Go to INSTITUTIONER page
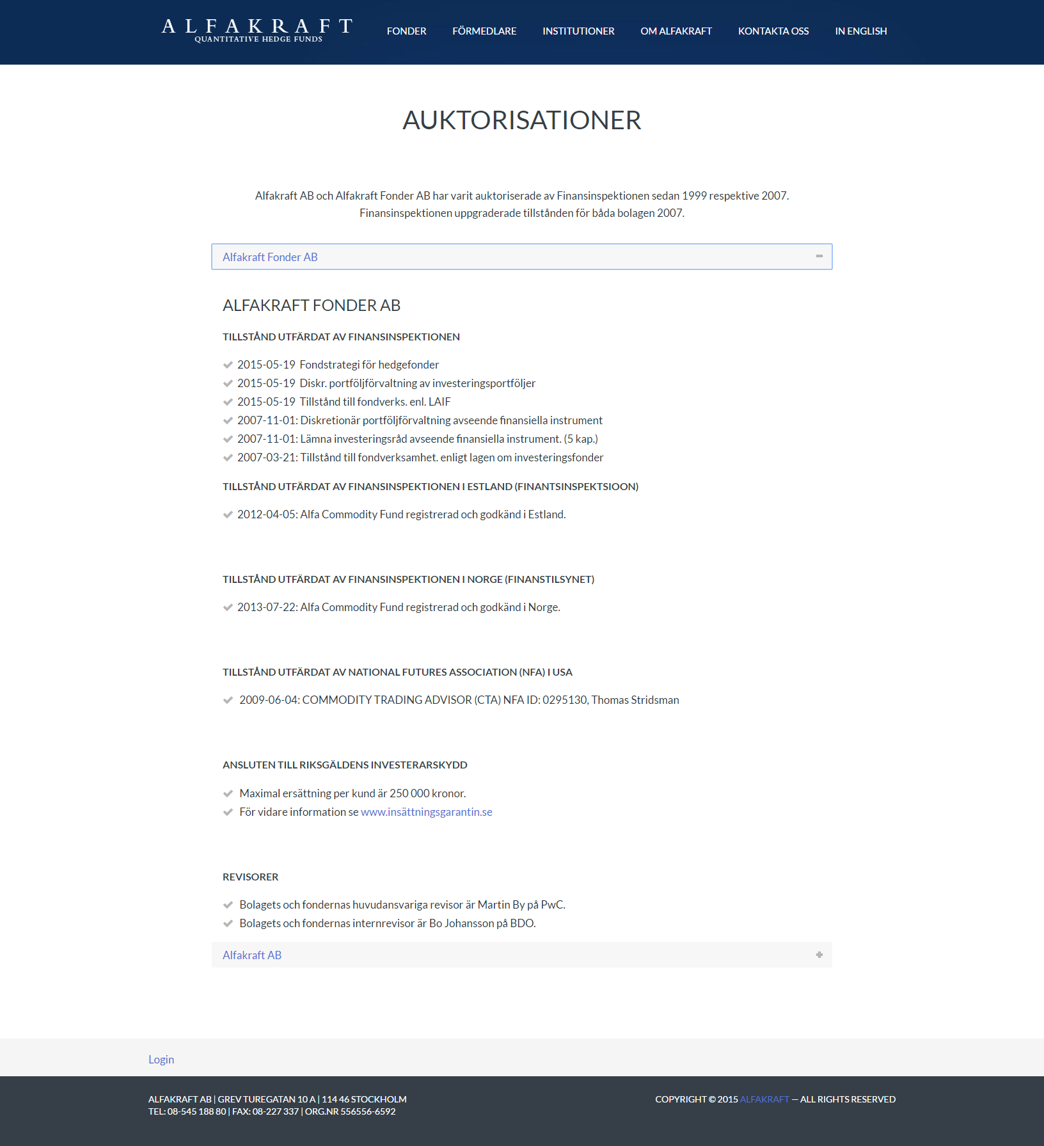This screenshot has width=1044, height=1146. point(578,31)
